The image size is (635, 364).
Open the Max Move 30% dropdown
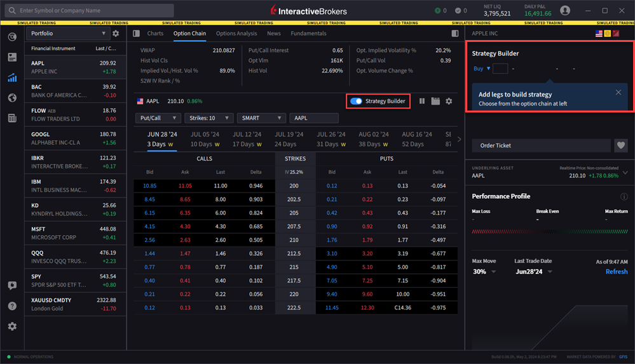(484, 272)
